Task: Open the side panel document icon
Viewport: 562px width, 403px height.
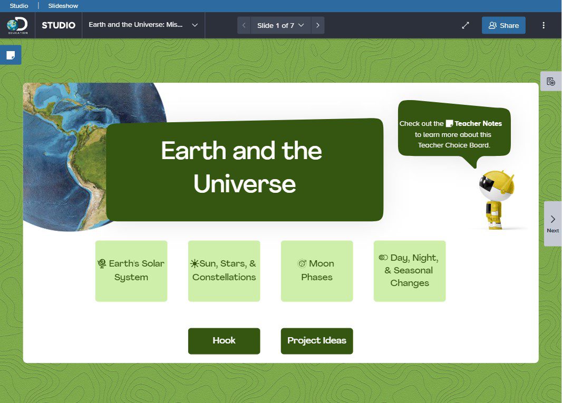Action: click(x=551, y=81)
